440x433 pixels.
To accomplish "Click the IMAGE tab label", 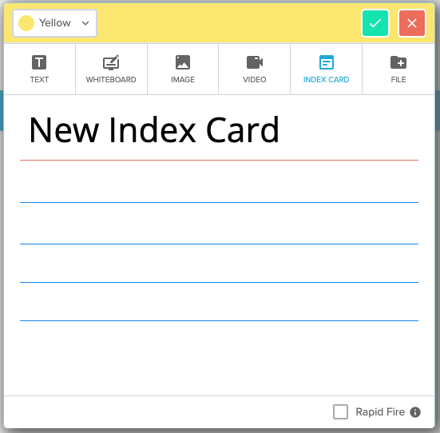I will coord(183,79).
